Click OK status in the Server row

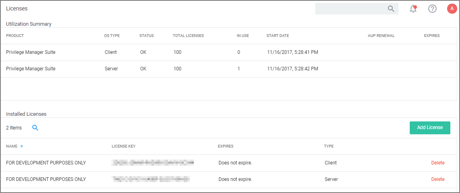[143, 69]
